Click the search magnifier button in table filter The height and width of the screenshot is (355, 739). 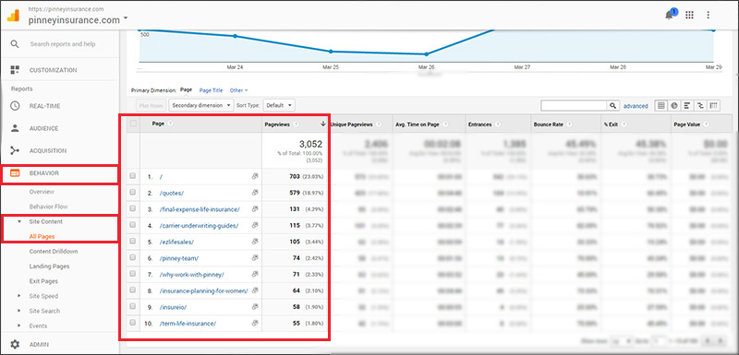pyautogui.click(x=612, y=106)
